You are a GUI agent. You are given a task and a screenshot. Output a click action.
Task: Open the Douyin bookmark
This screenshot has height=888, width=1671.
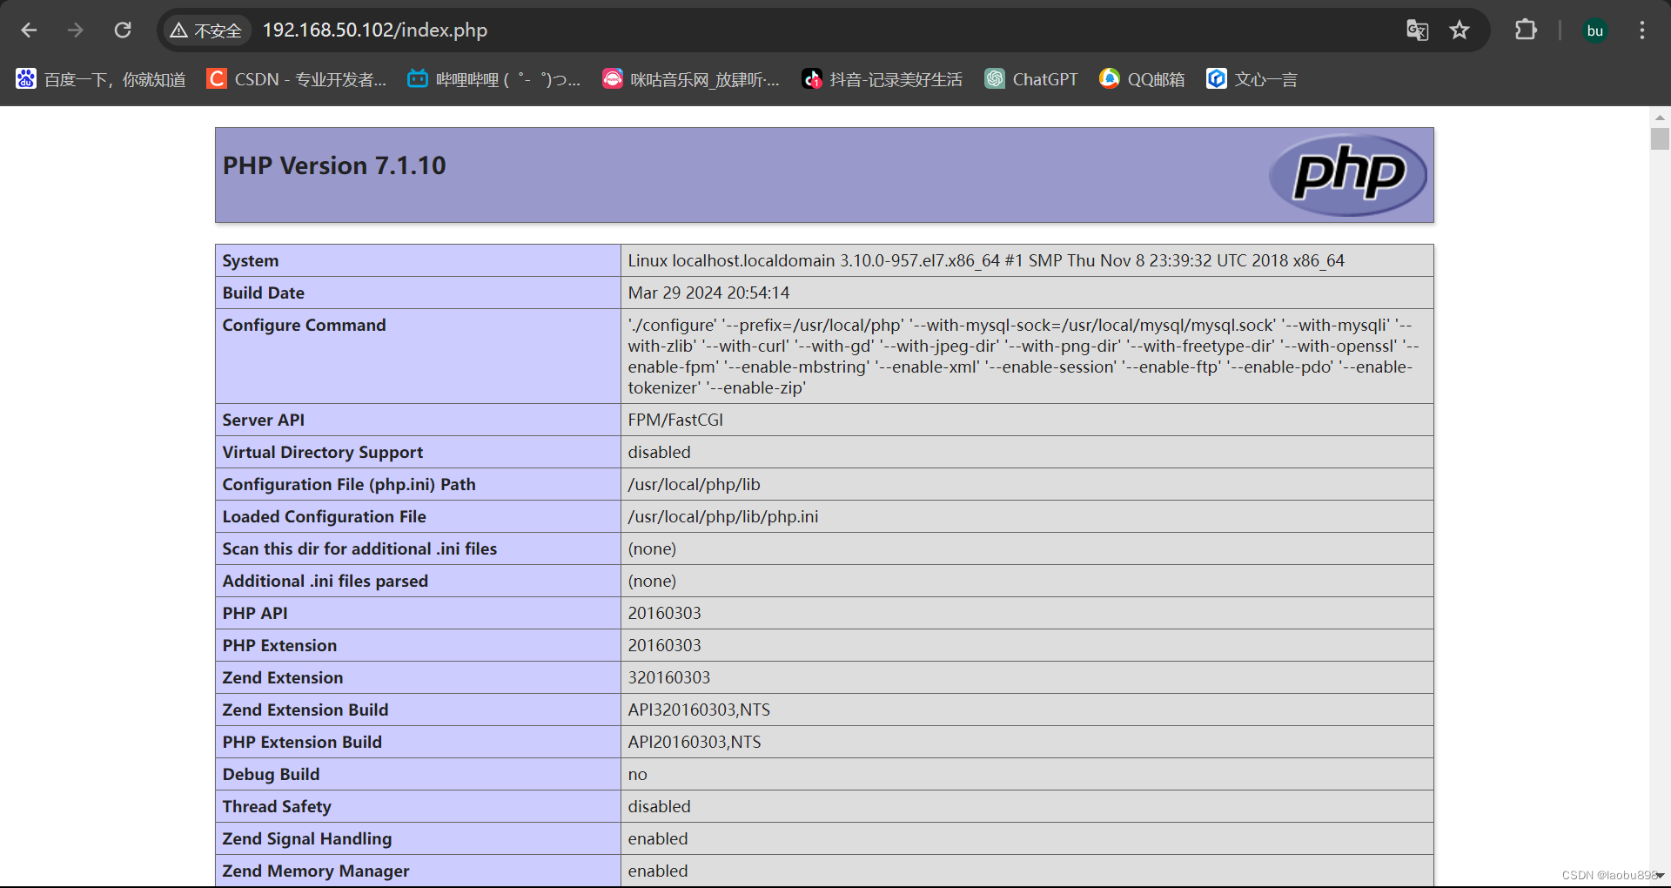tap(882, 79)
